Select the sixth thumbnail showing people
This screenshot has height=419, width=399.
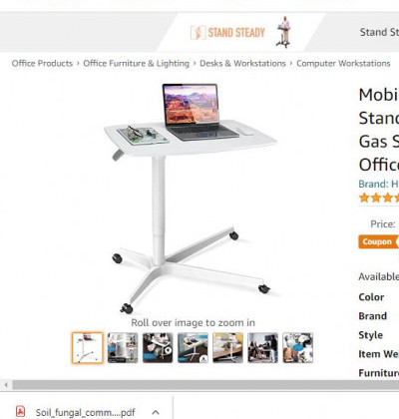(262, 348)
